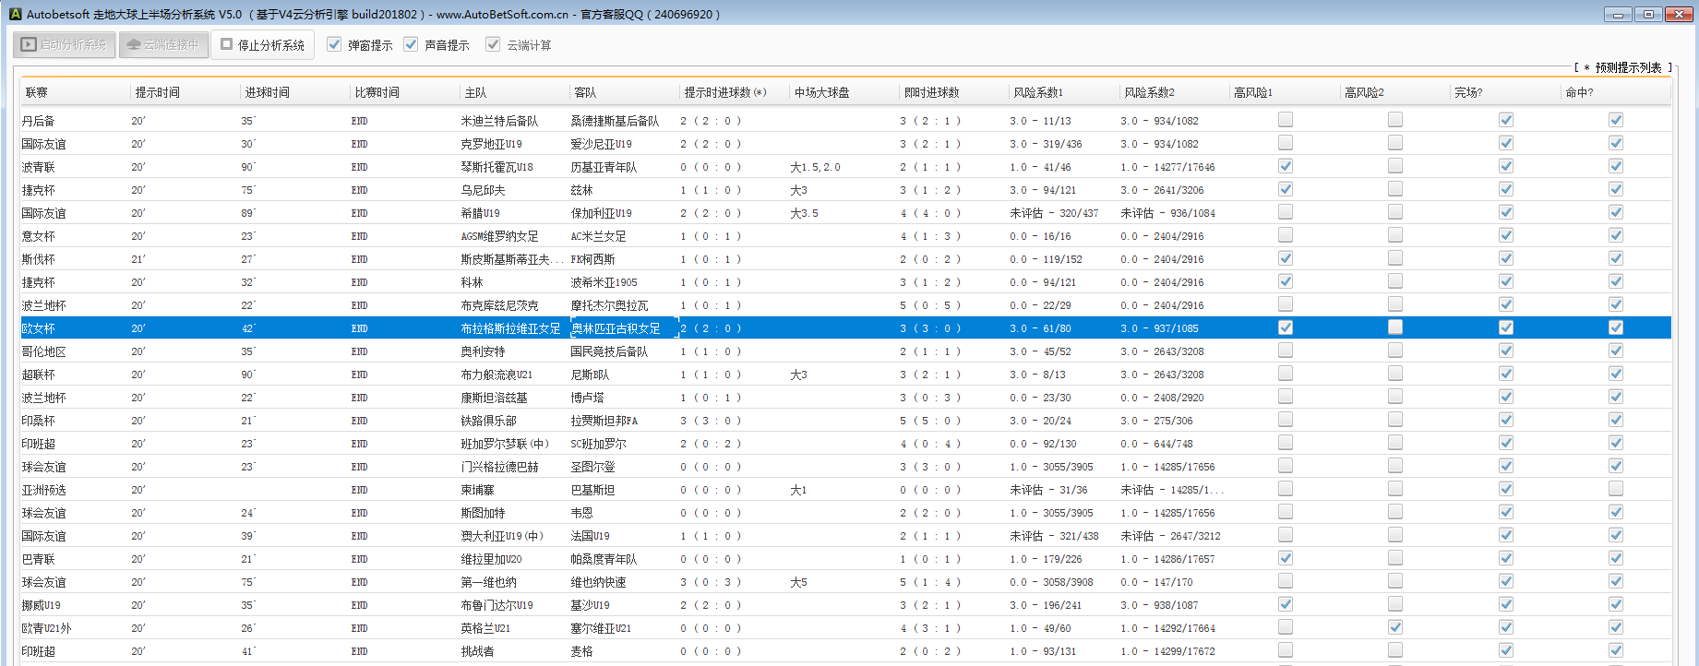1699x666 pixels.
Task: Check 高风险1 box in the 丹后备 row
Action: click(1285, 120)
